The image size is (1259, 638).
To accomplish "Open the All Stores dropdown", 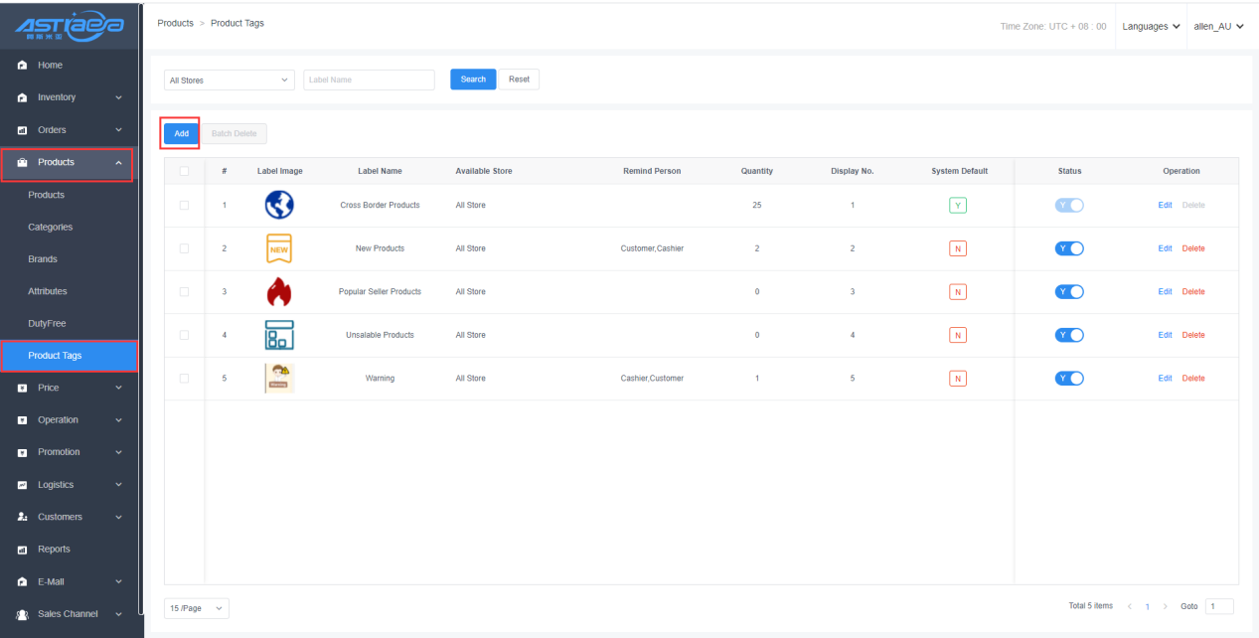I will [x=229, y=80].
